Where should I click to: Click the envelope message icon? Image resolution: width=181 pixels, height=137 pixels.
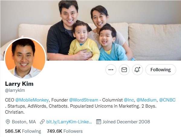click(x=124, y=70)
